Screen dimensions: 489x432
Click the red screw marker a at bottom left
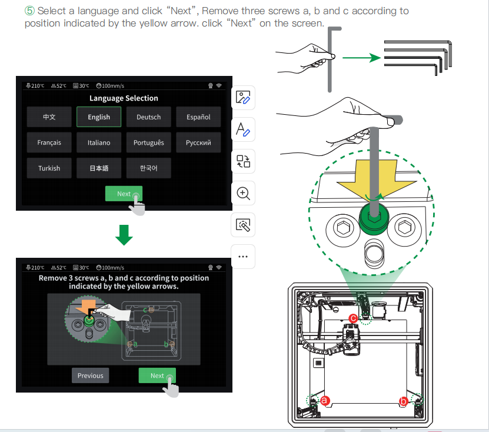tap(324, 401)
